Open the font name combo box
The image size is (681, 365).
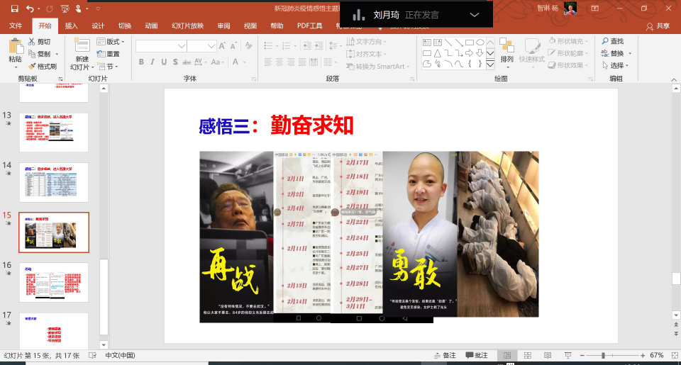click(161, 45)
